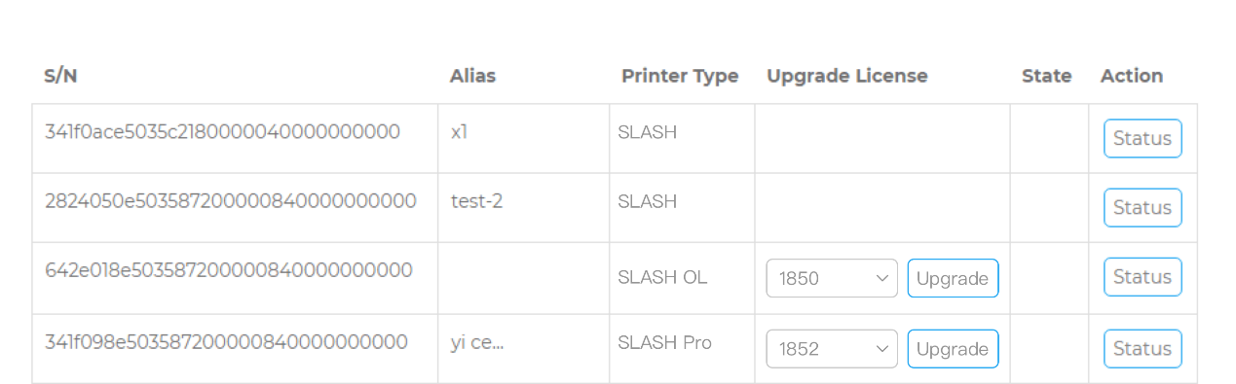1236x384 pixels.
Task: Open the 1850 license dropdown
Action: coord(832,278)
